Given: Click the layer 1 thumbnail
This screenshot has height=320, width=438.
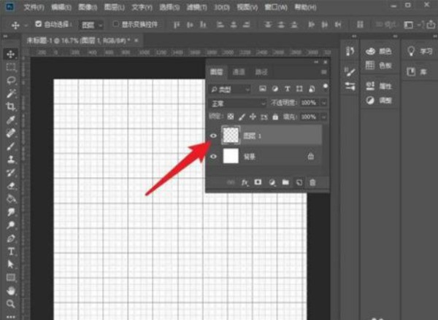Looking at the screenshot, I should coord(231,136).
